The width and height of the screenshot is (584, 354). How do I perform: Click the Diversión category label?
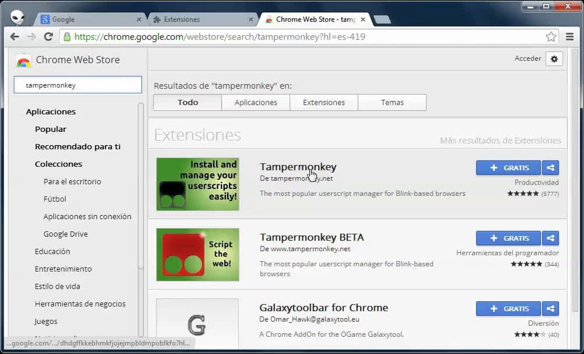(544, 323)
